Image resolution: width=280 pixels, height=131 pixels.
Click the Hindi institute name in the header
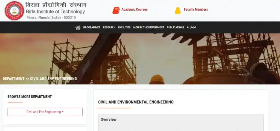pos(56,5)
